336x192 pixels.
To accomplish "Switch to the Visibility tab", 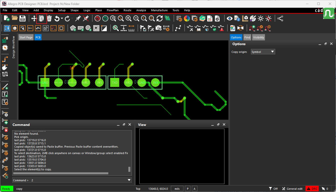I will [258, 37].
